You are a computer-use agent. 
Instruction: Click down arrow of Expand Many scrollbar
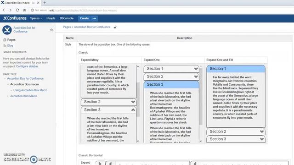click(138, 141)
